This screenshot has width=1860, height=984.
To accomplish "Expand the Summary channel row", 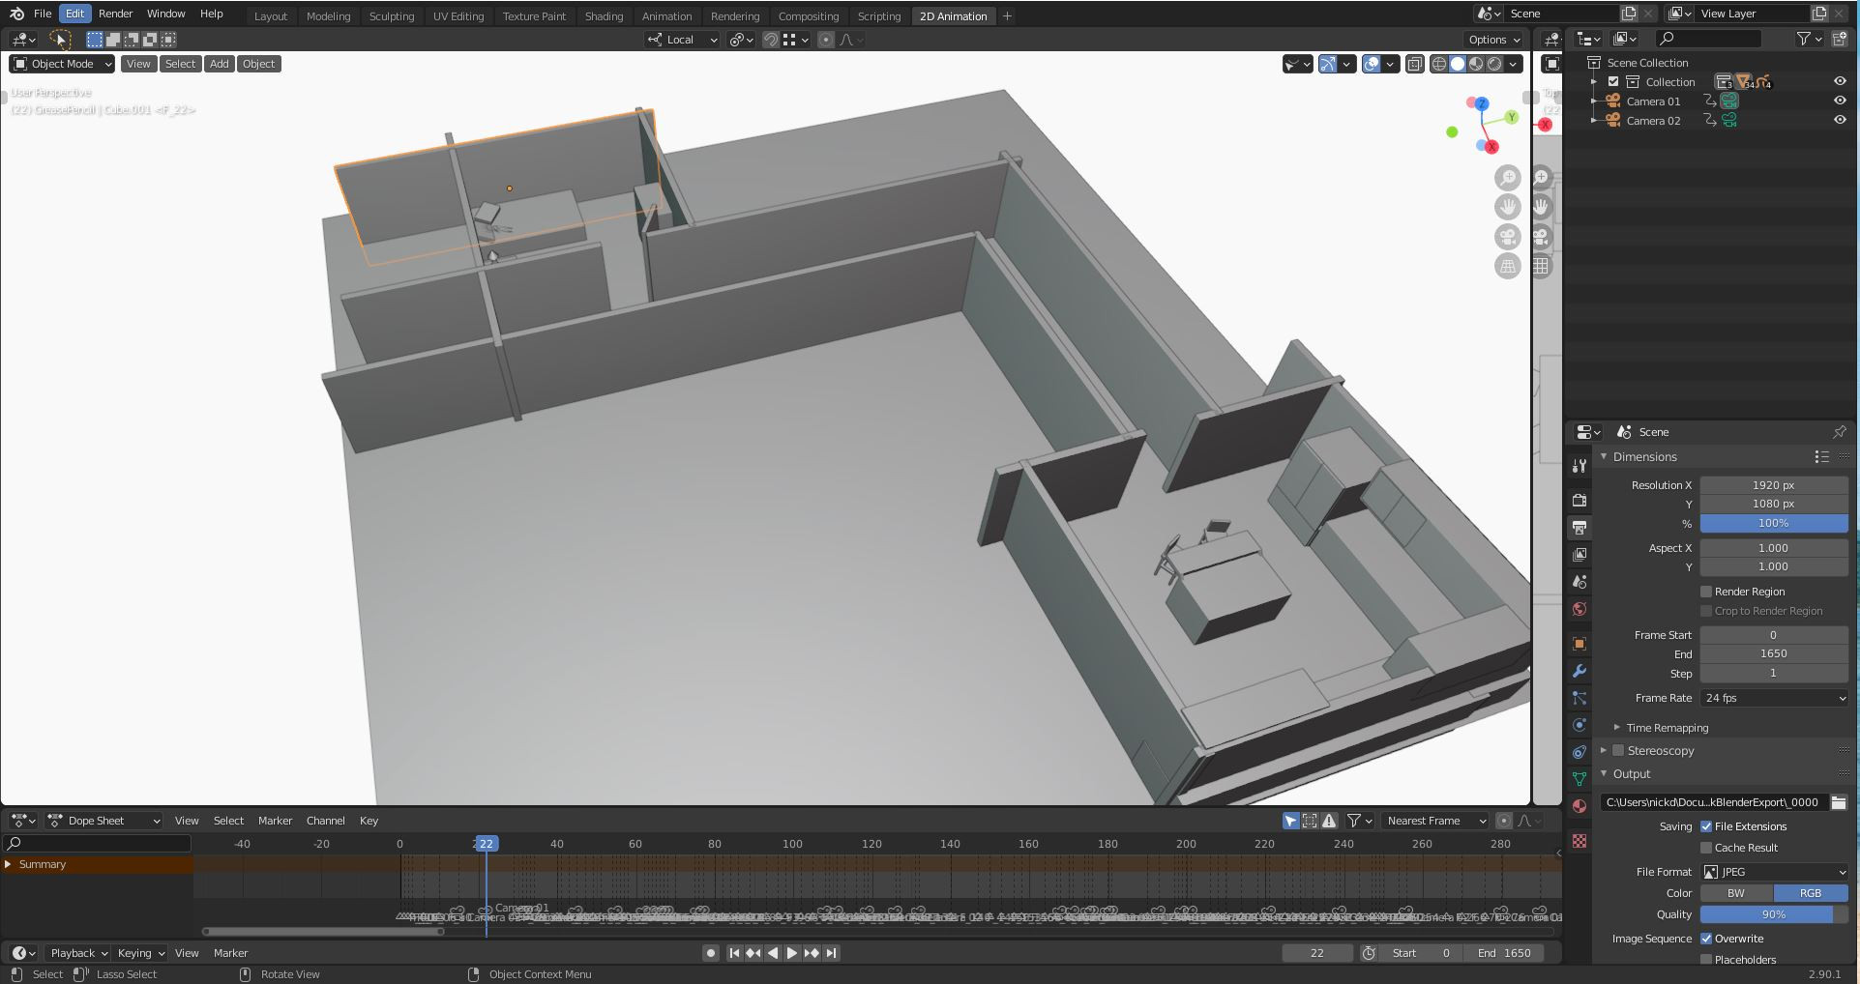I will coord(9,864).
